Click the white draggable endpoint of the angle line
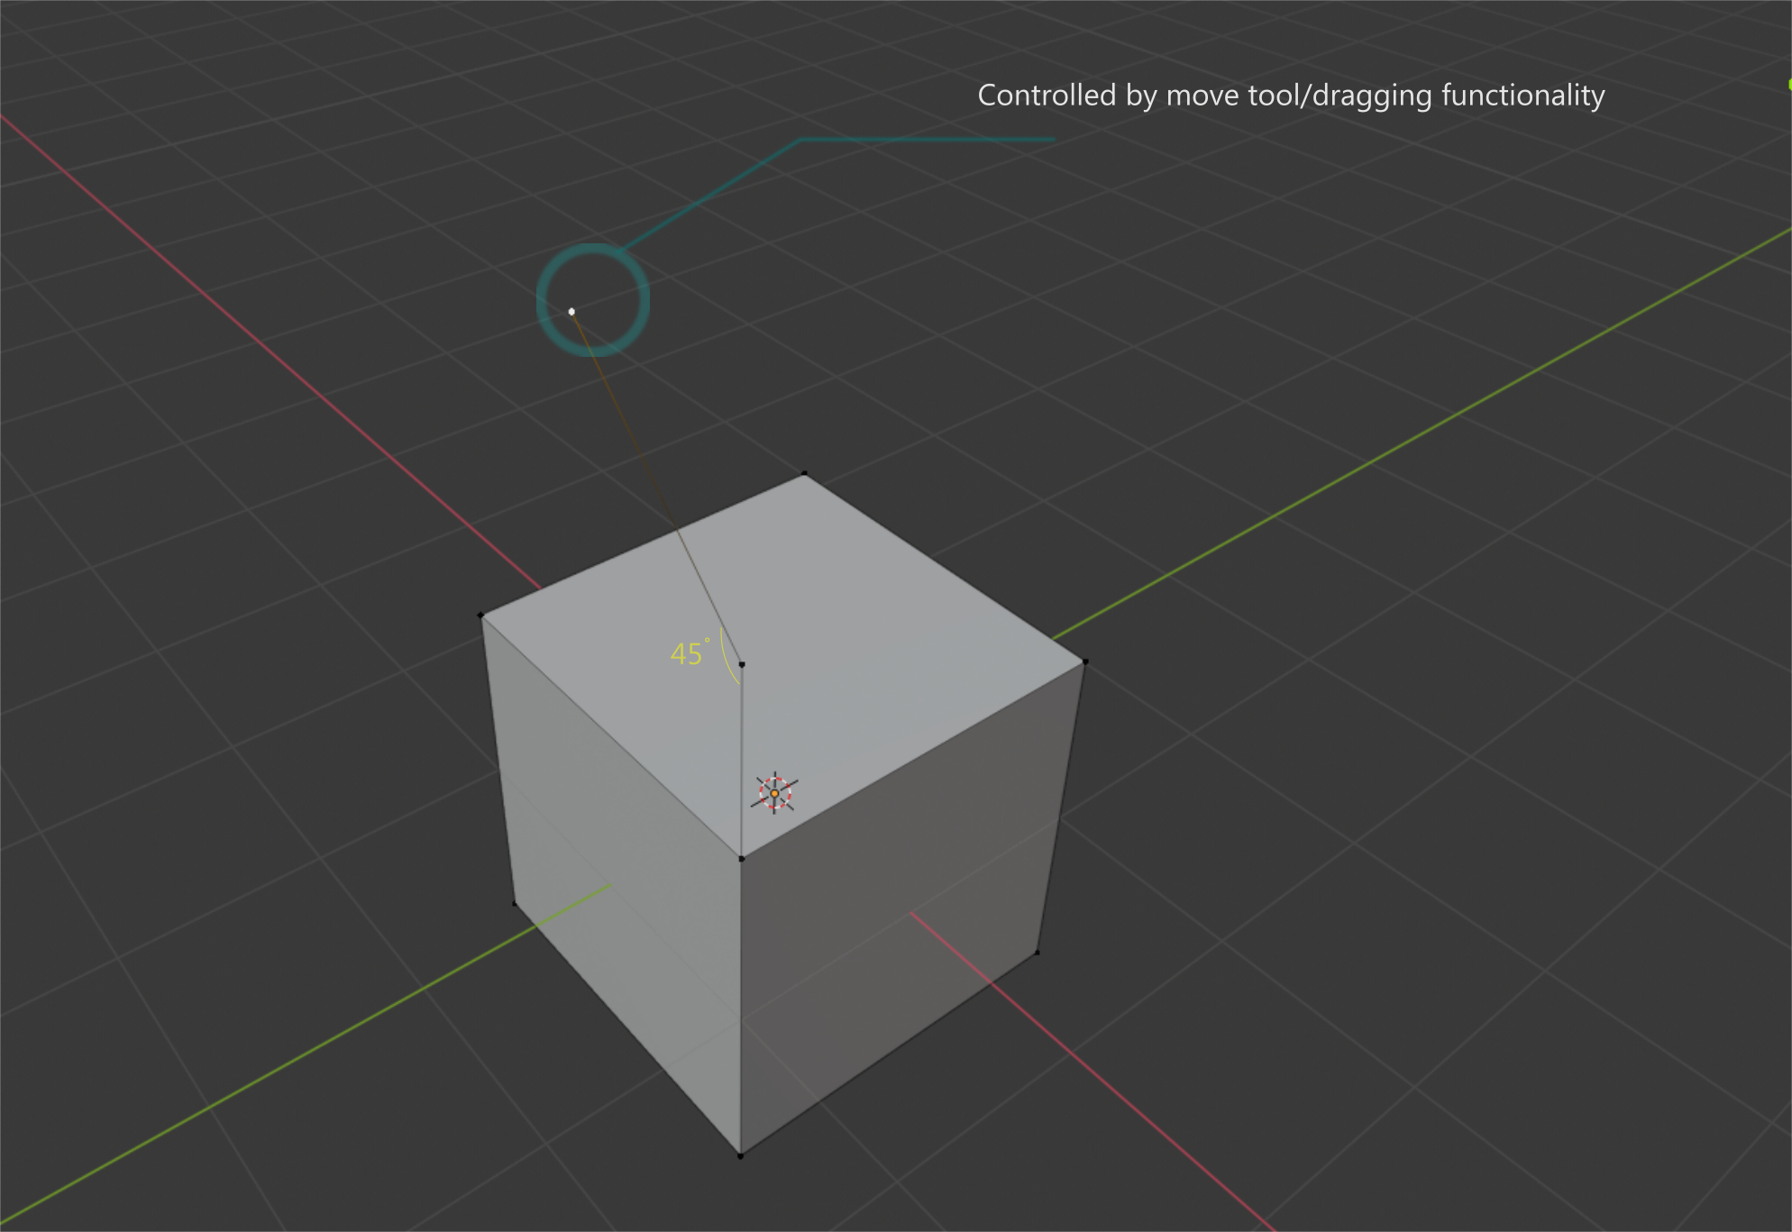This screenshot has height=1232, width=1792. pyautogui.click(x=571, y=311)
